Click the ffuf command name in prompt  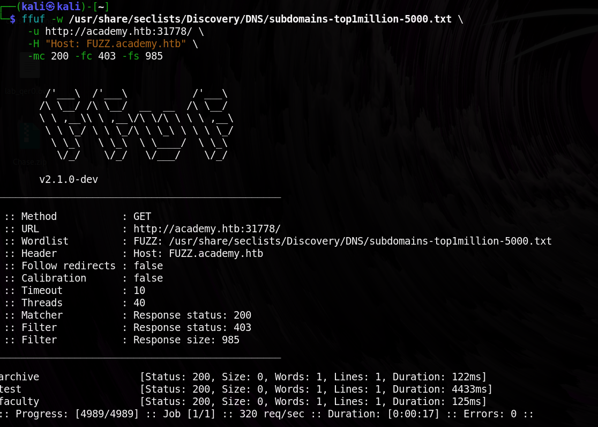click(x=33, y=19)
